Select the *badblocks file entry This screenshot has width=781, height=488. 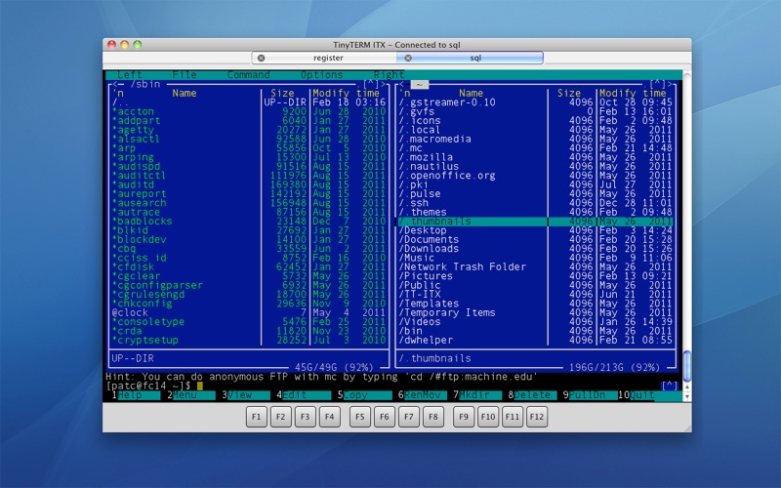click(249, 222)
